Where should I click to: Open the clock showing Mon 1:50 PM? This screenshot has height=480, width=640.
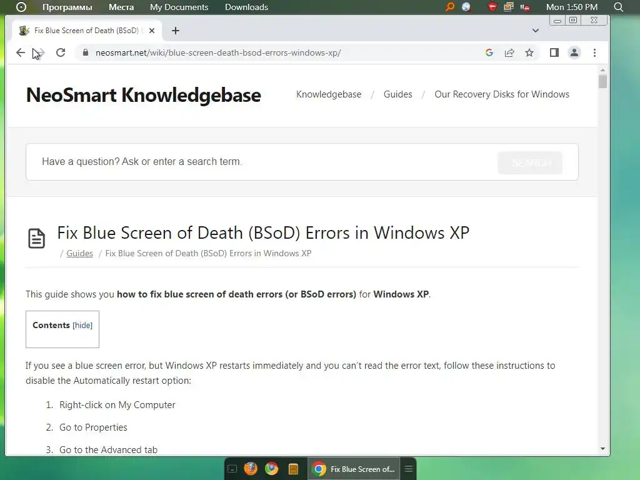572,7
